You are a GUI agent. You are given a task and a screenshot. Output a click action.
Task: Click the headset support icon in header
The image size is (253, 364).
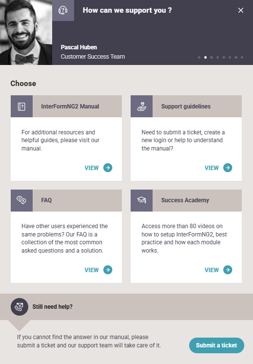[x=63, y=10]
